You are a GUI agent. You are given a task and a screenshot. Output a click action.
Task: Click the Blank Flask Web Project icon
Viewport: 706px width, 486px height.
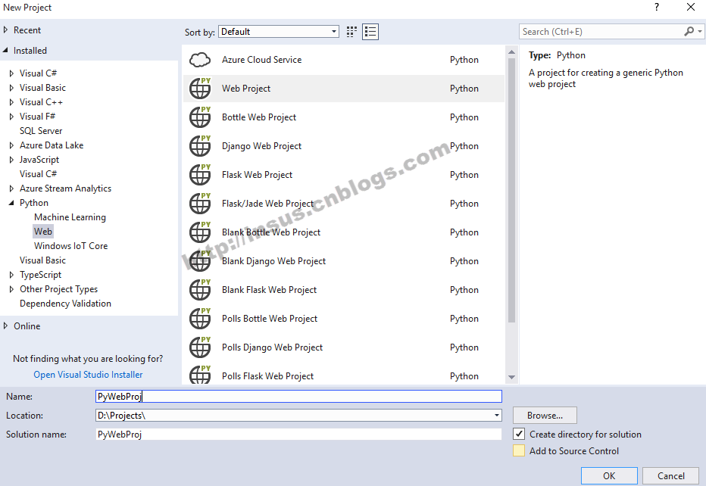pos(200,290)
